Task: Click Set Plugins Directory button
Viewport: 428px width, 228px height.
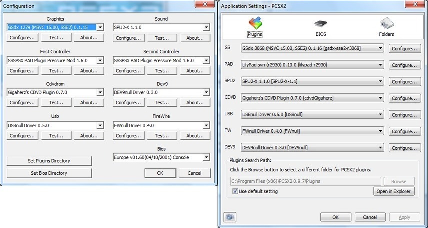Action: click(49, 161)
